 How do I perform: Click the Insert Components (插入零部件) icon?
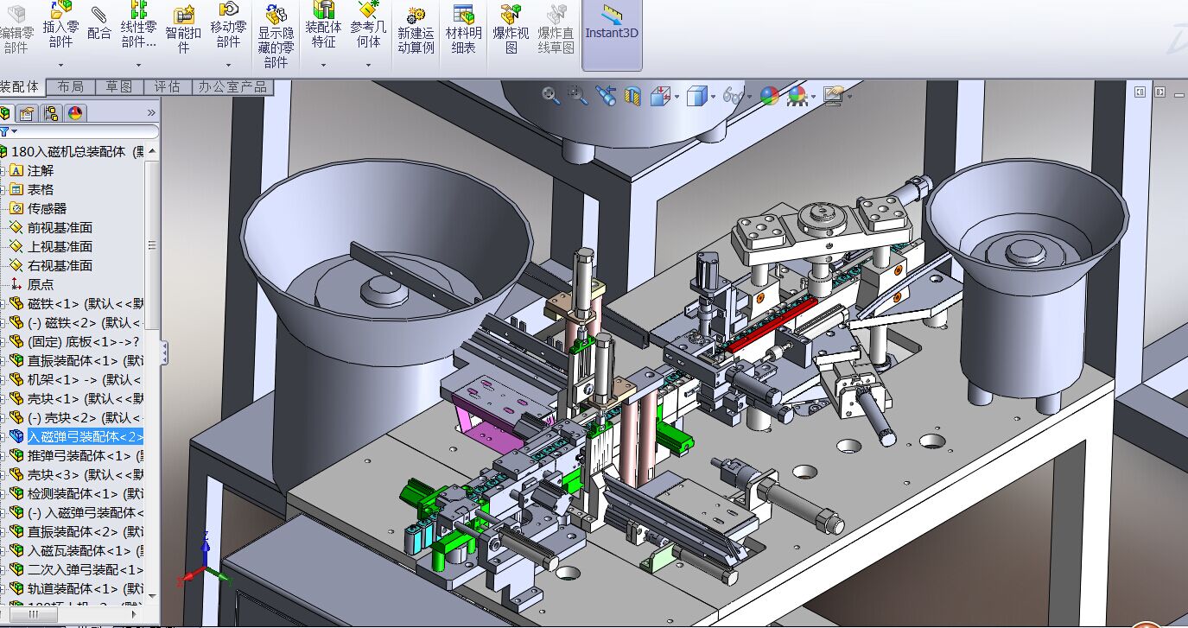tap(60, 10)
